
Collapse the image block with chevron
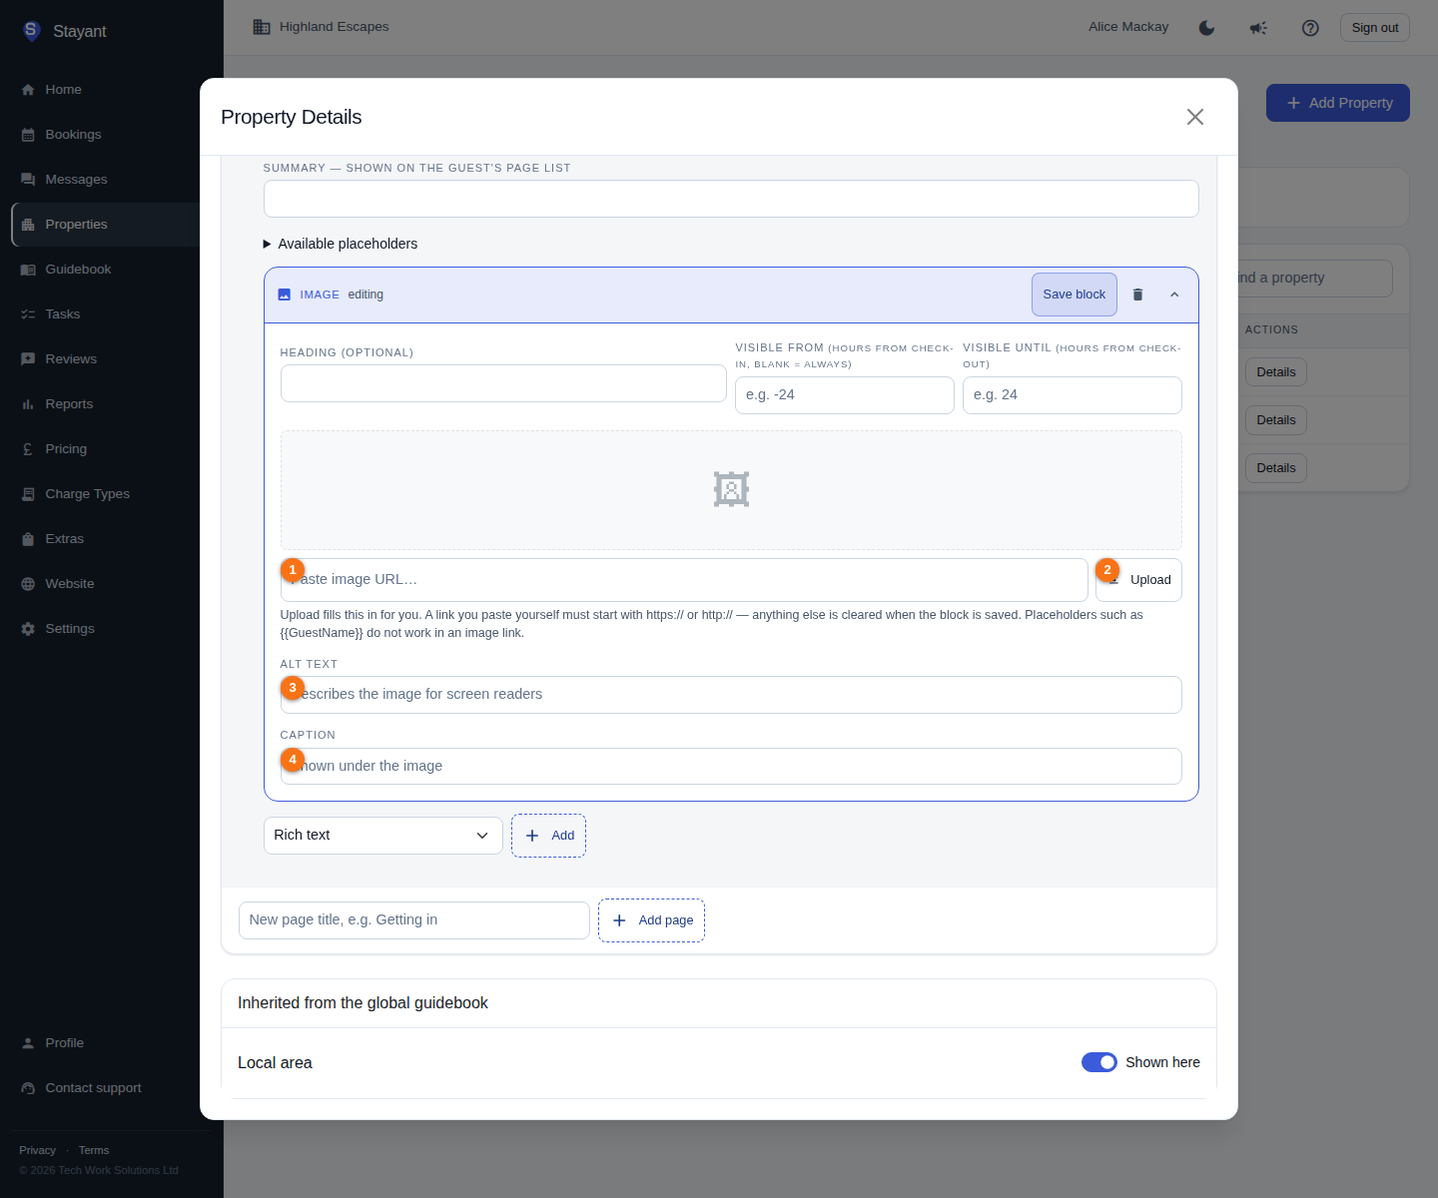[1174, 295]
